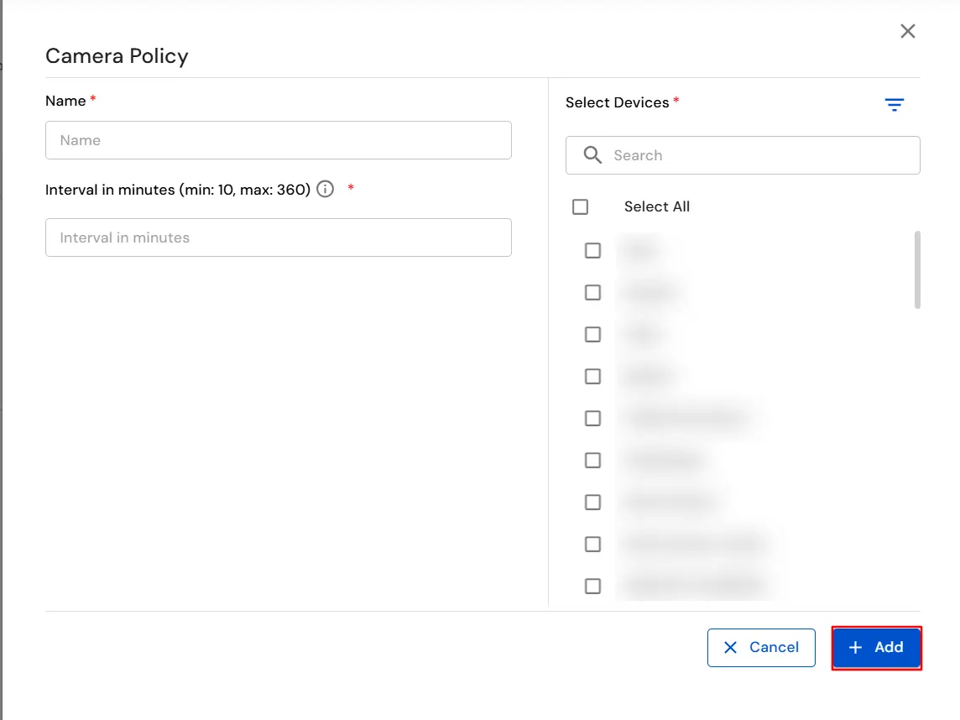Click the Camera Policy dialog title
Viewport: 960px width, 720px height.
(x=117, y=55)
